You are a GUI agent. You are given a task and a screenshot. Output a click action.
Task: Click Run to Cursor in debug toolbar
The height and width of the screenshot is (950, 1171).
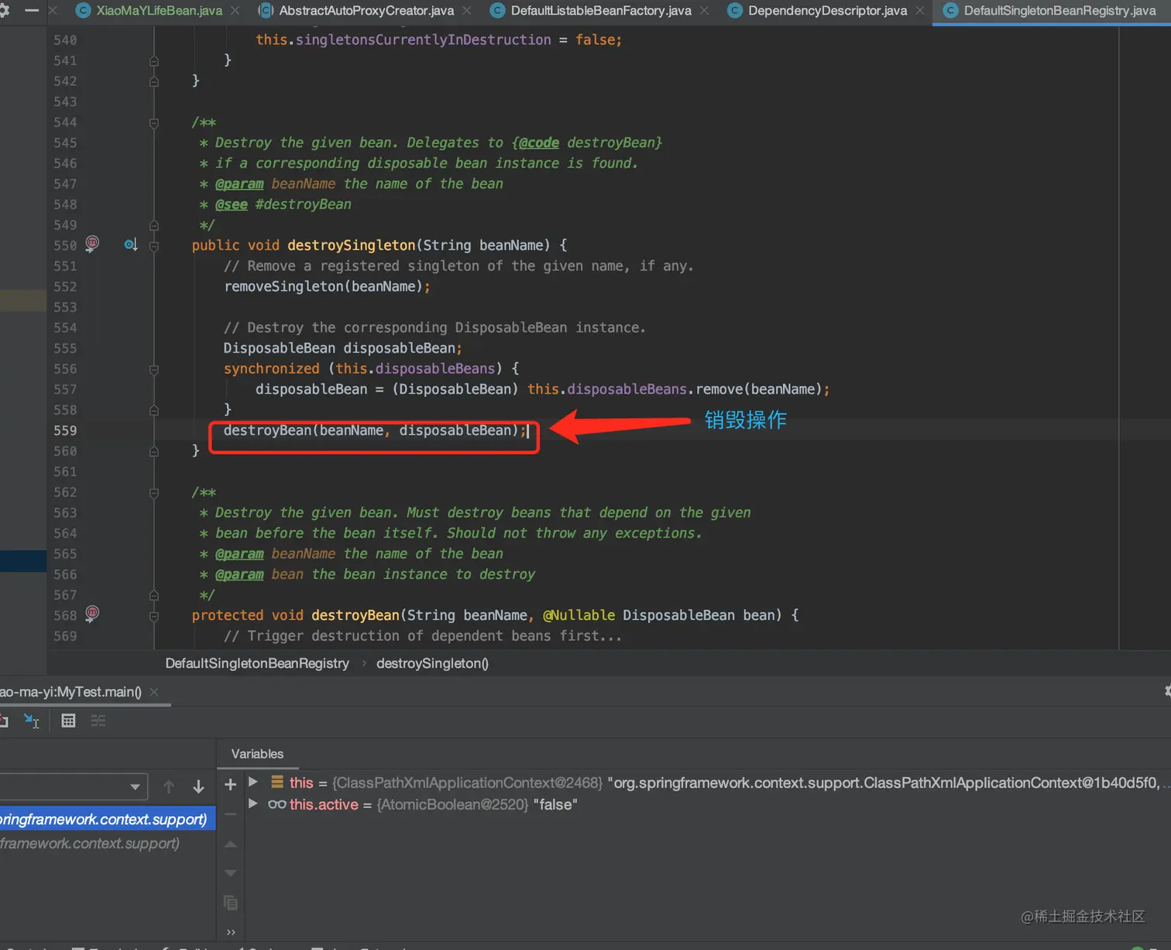31,721
